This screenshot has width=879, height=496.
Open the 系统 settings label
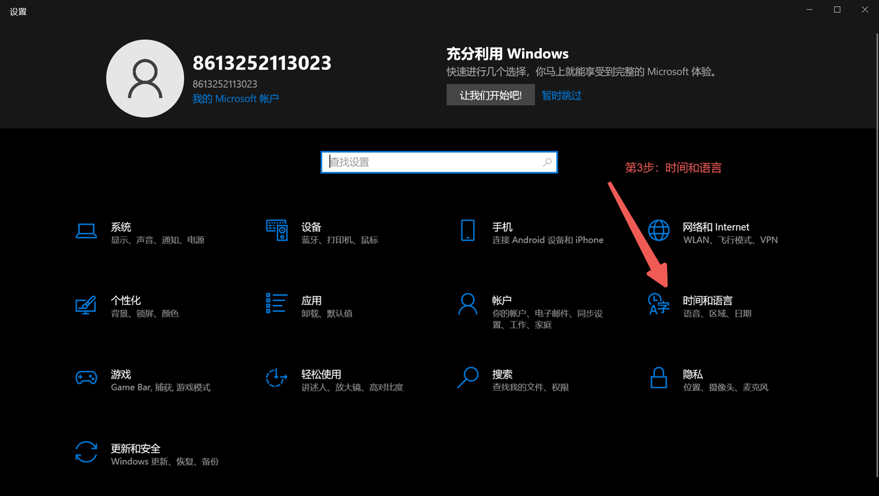(x=121, y=227)
